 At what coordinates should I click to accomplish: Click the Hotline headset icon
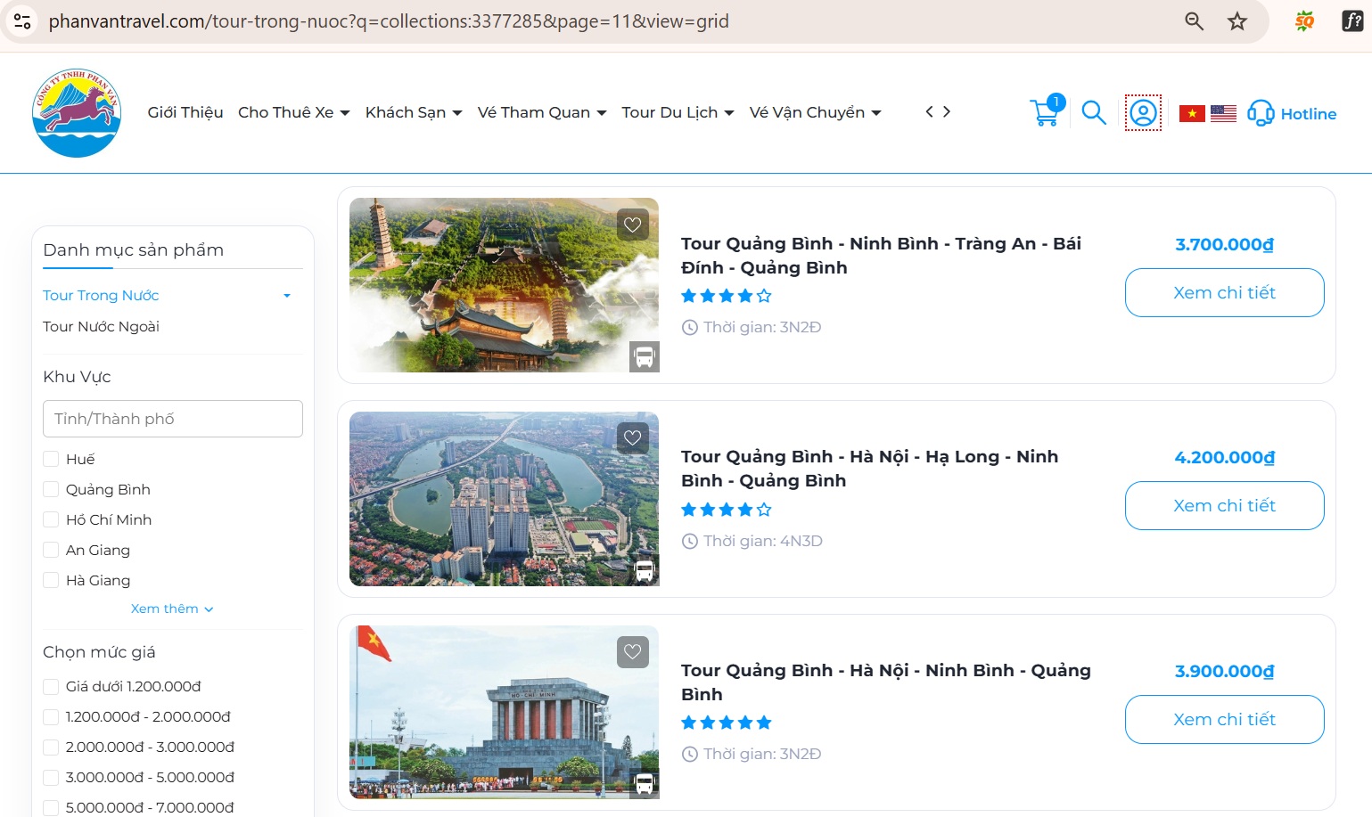pyautogui.click(x=1261, y=113)
